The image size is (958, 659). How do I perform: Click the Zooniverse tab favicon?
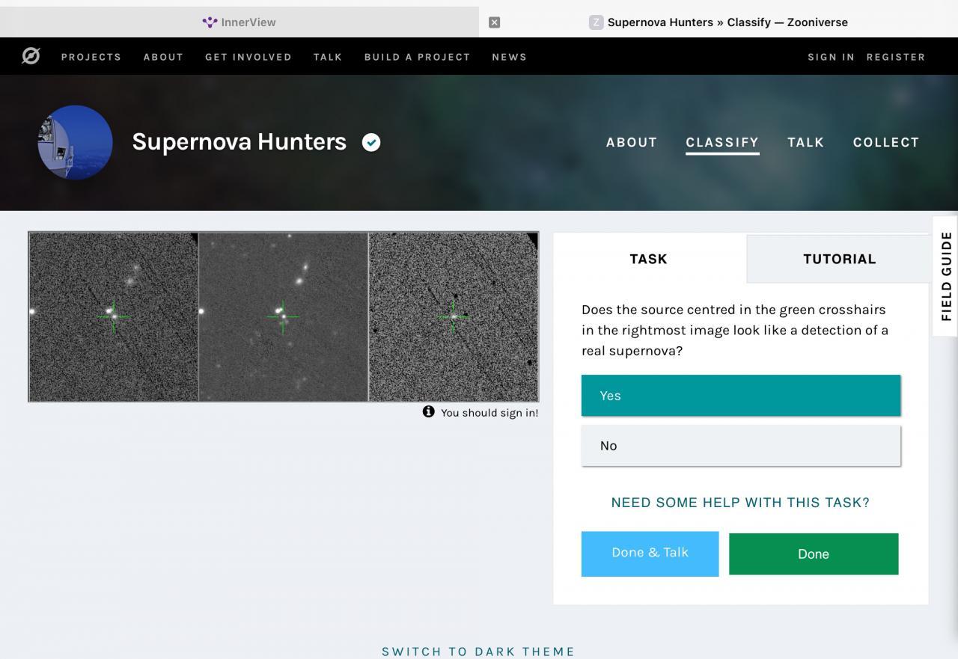click(596, 22)
